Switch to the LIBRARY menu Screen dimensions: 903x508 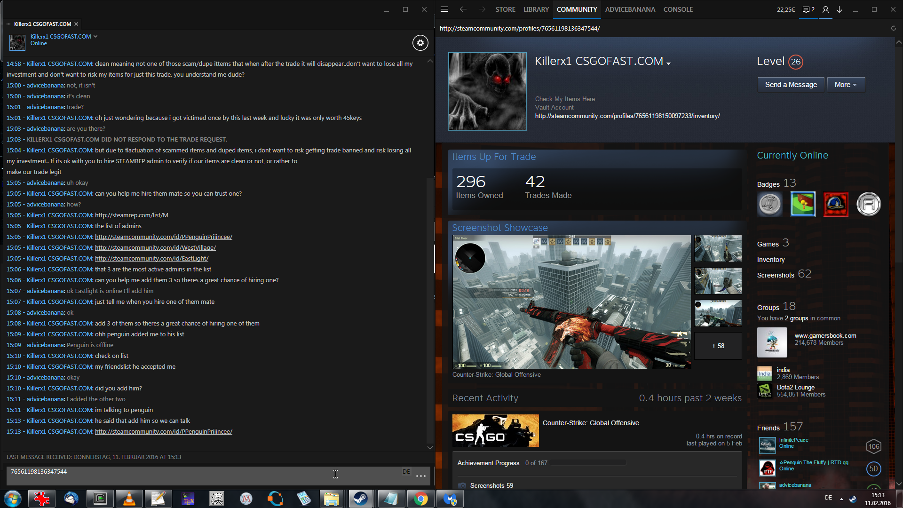point(536,9)
